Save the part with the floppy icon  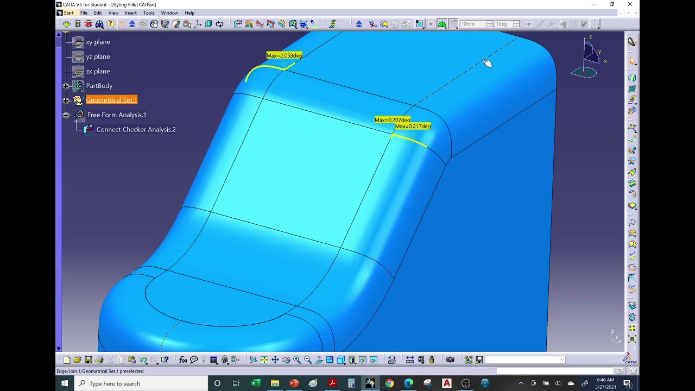[x=88, y=360]
